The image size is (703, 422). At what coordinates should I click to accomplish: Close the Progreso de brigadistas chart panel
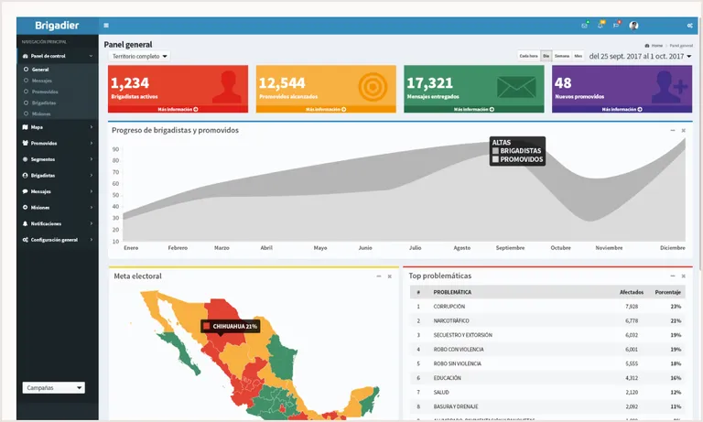click(683, 131)
